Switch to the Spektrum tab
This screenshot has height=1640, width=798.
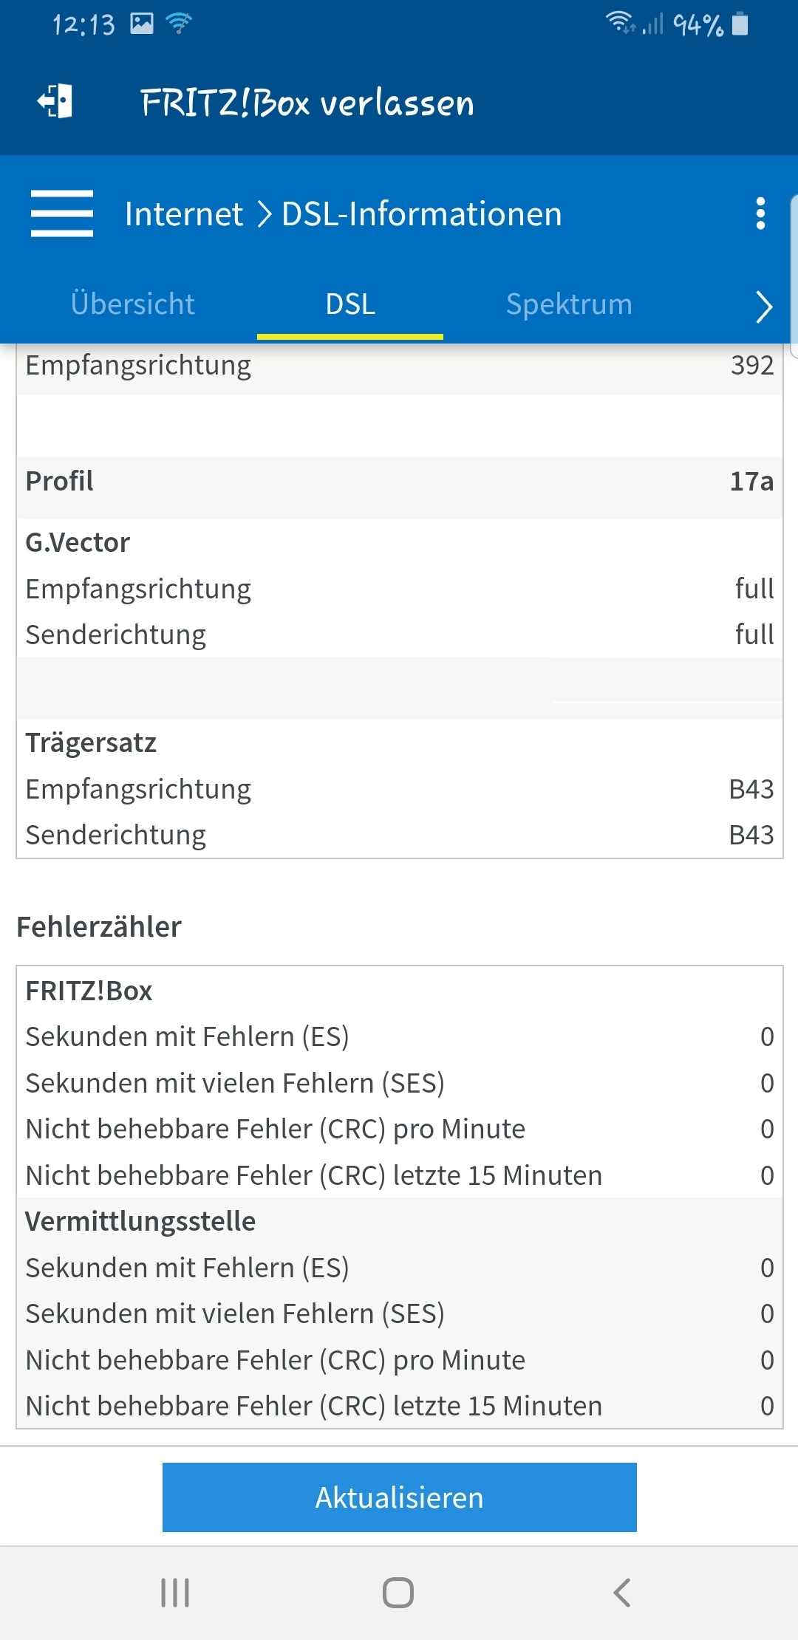pyautogui.click(x=569, y=304)
